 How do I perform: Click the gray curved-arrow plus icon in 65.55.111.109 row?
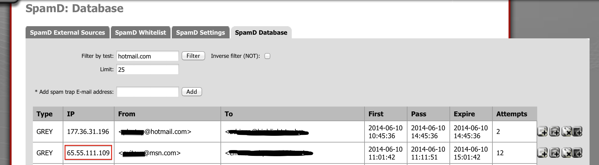point(554,153)
